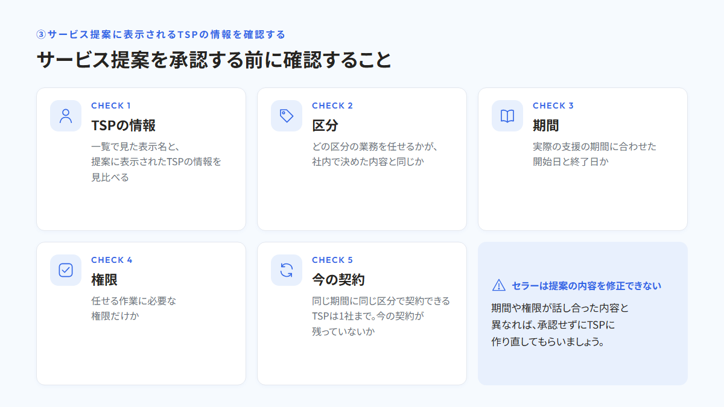Click the text 実際の支援の期間に合わせた
The image size is (724, 407).
pyautogui.click(x=594, y=147)
